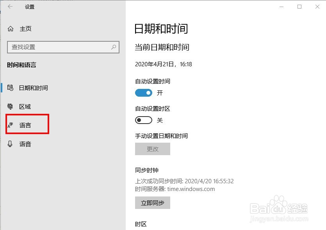Screen dimensions: 326x230
Task: Click the 时间和语言 section heading
Action: click(x=21, y=65)
